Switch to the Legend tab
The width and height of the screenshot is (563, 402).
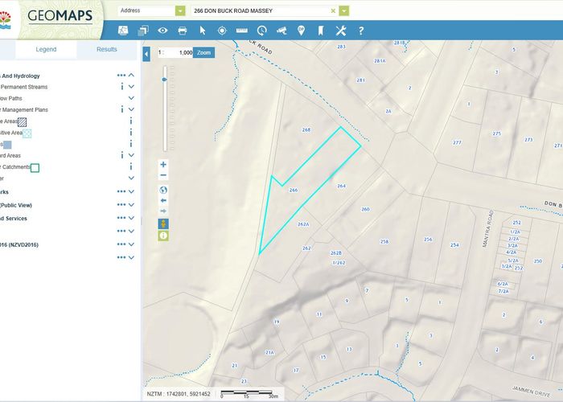[x=46, y=49]
